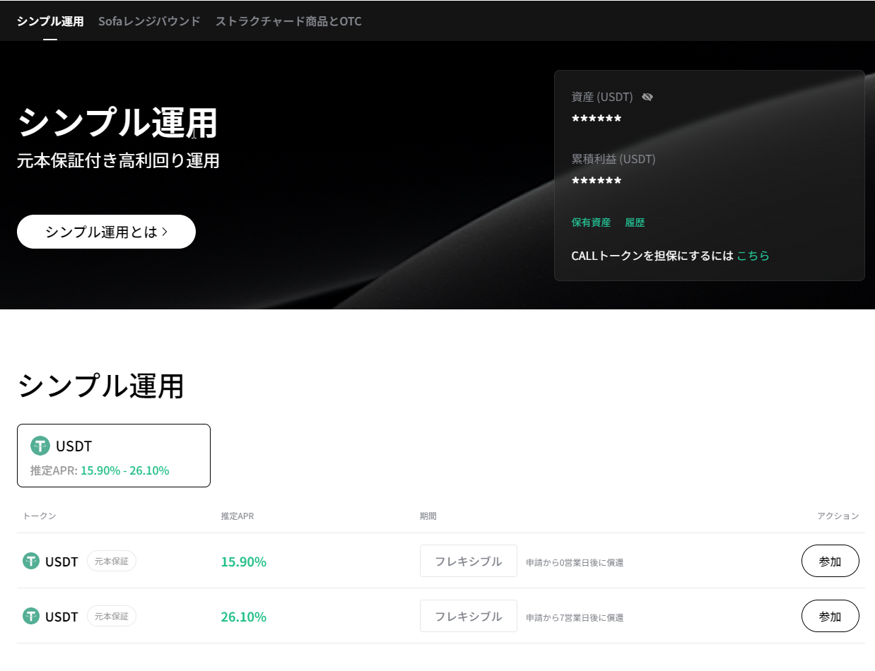
Task: Click Tether icon in 15.90% row
Action: point(31,561)
